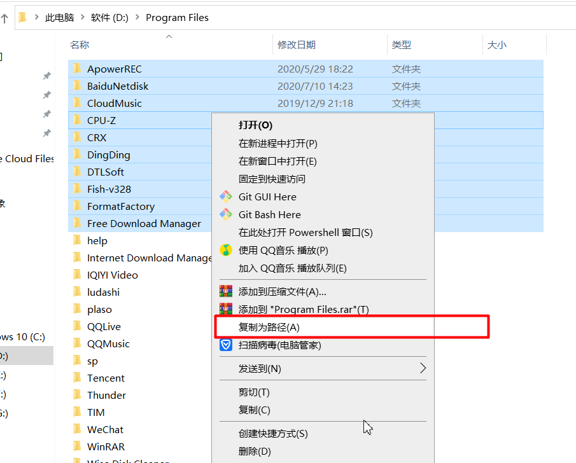
Task: Select 在新进程中打开(P)
Action: click(x=278, y=143)
